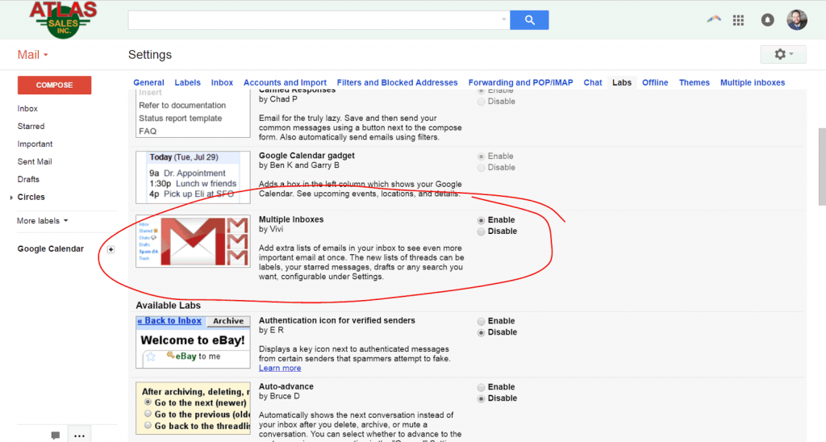The image size is (826, 442).
Task: Click the Auto-advance lab title
Action: [x=286, y=386]
